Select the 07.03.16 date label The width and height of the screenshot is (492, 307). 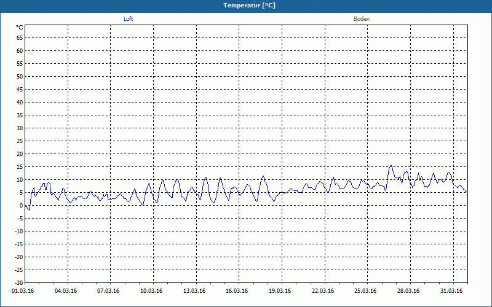pyautogui.click(x=108, y=291)
